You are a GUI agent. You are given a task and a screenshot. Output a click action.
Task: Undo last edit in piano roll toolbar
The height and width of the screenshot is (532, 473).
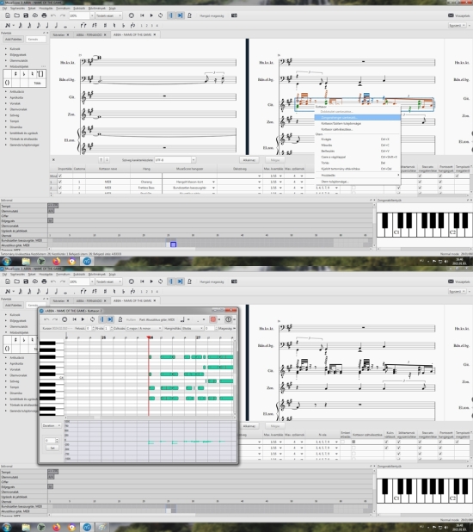click(x=46, y=319)
